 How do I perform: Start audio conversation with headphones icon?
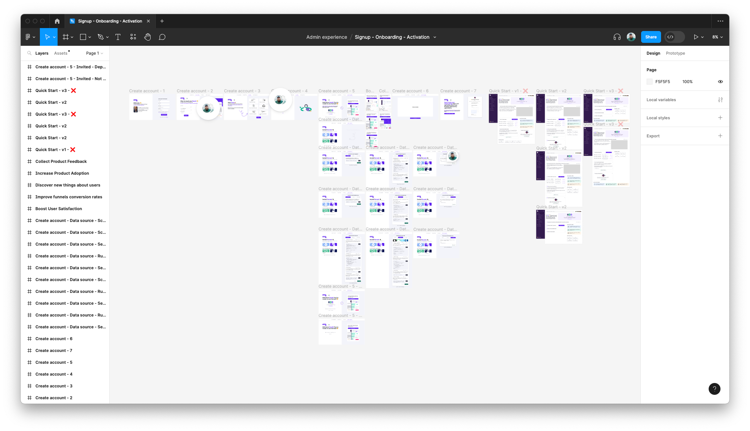coord(617,37)
